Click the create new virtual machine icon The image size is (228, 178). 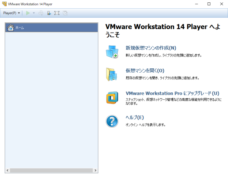112,51
